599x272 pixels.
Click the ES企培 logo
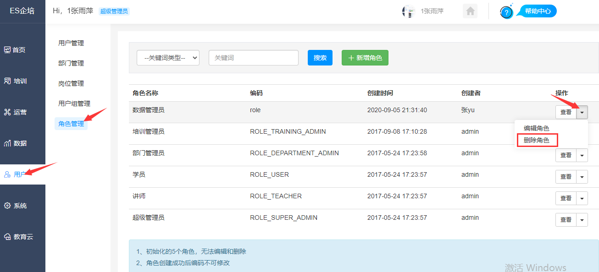coord(22,11)
